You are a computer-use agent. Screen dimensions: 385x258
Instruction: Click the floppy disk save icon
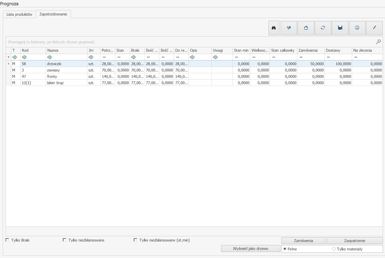coord(340,28)
